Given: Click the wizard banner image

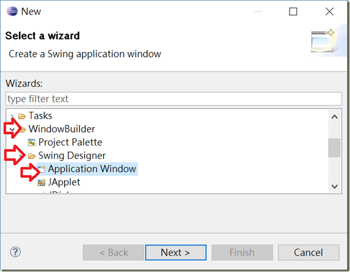Looking at the screenshot, I should pyautogui.click(x=324, y=41).
